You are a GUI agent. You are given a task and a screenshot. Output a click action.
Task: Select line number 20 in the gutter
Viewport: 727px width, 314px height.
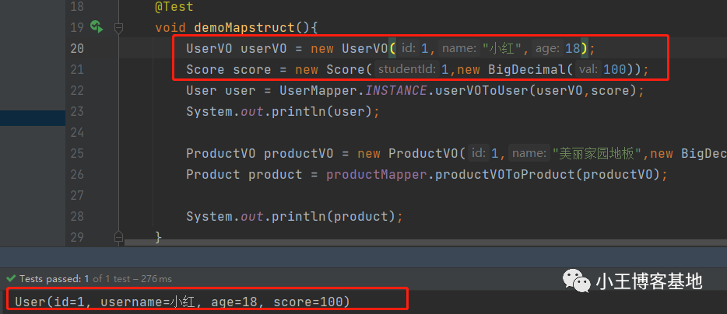[x=77, y=48]
